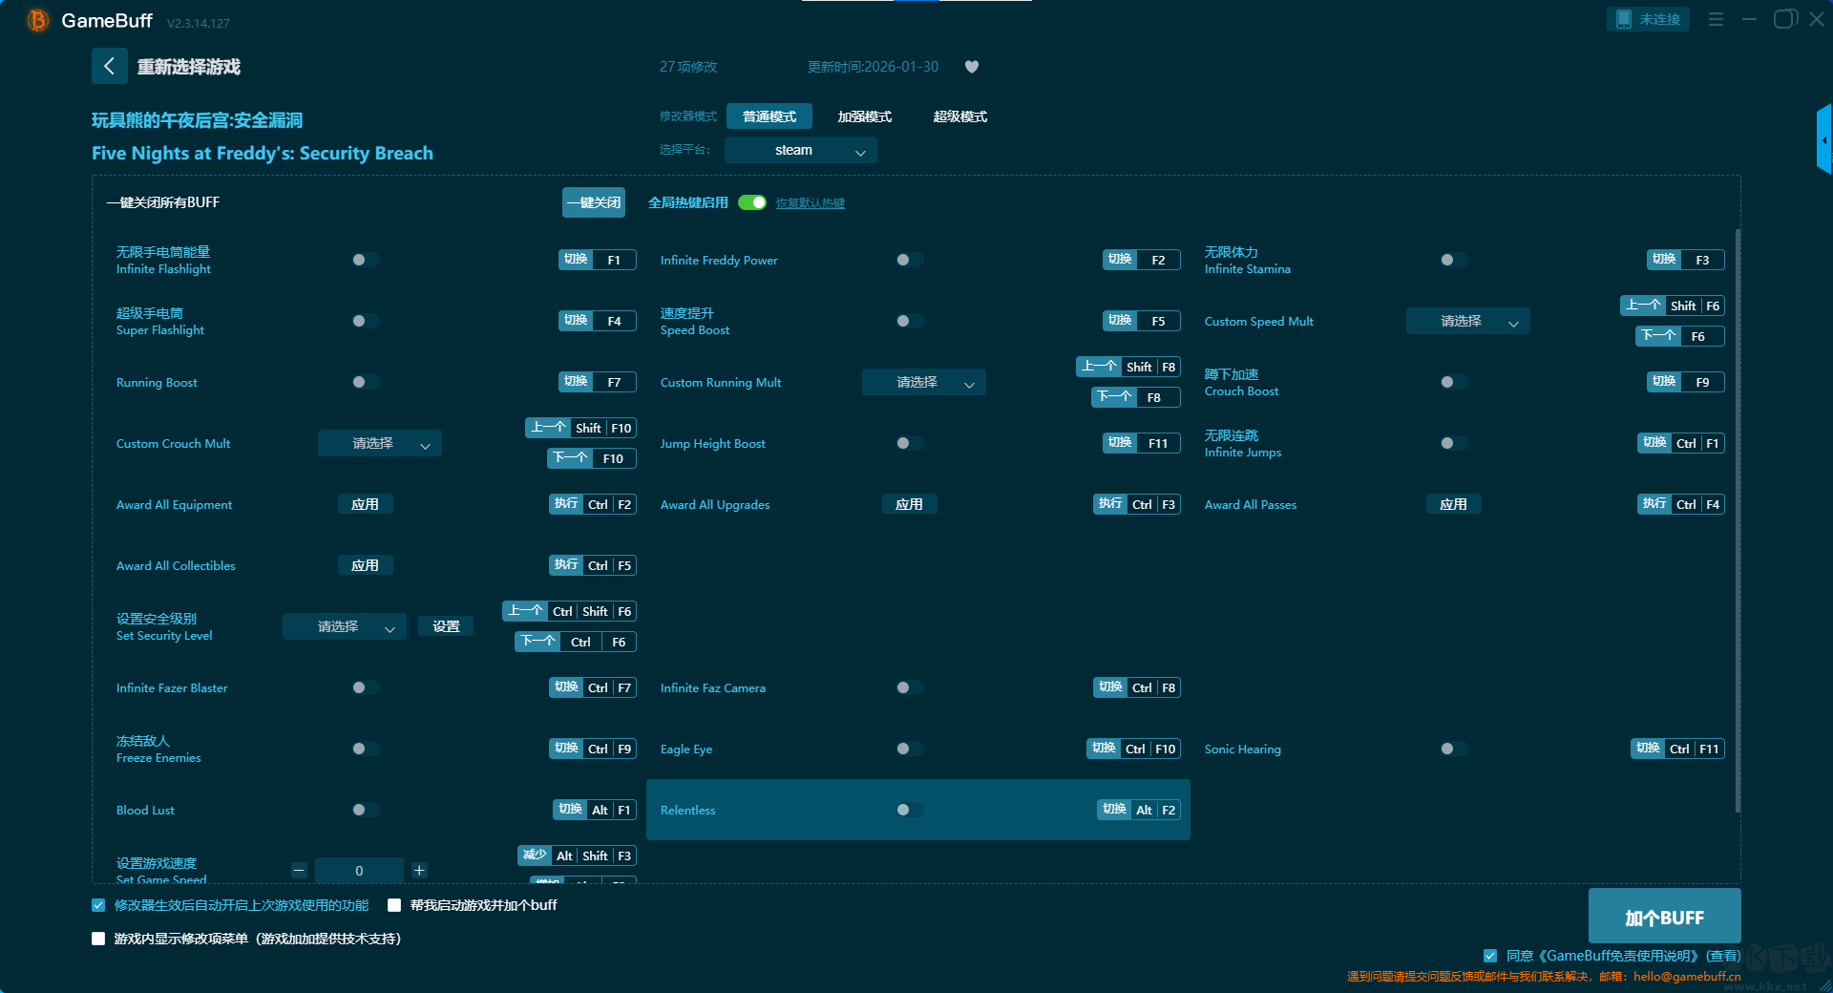Open the hamburger menu in title bar
The height and width of the screenshot is (993, 1833).
click(x=1716, y=19)
